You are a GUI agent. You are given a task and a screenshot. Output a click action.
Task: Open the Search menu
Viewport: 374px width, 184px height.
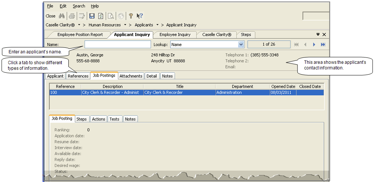tap(79, 6)
